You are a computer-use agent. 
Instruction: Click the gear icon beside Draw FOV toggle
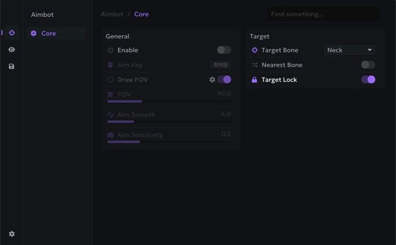click(x=212, y=80)
